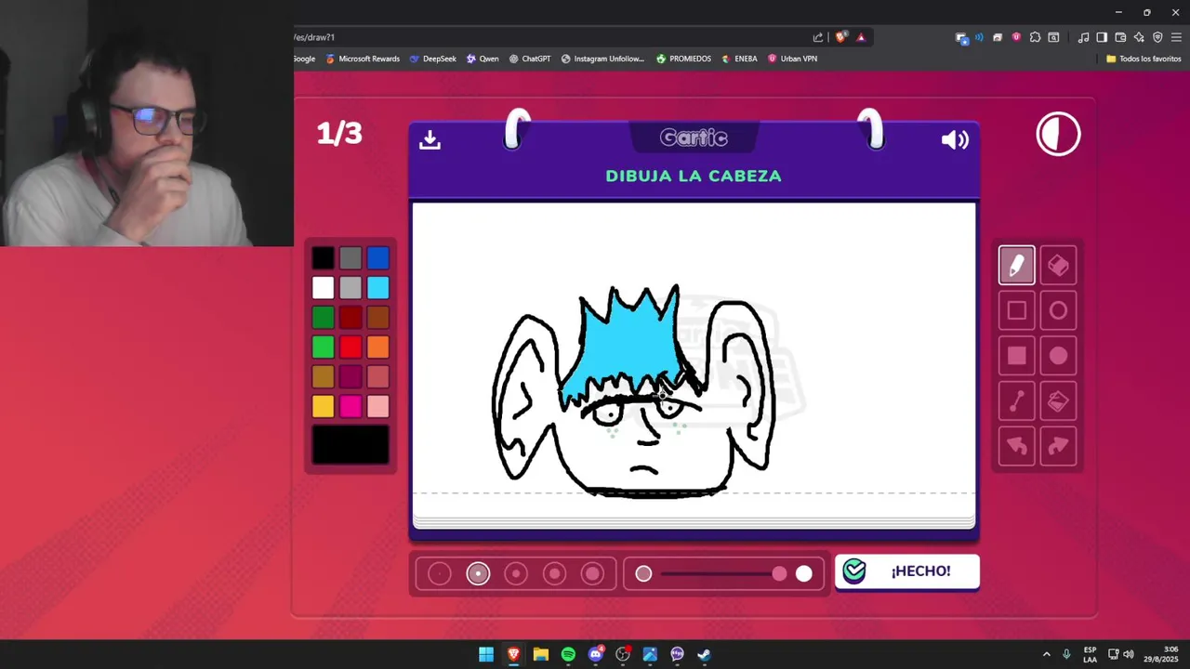This screenshot has width=1190, height=669.
Task: Pick the dark green color swatch
Action: pyautogui.click(x=323, y=318)
